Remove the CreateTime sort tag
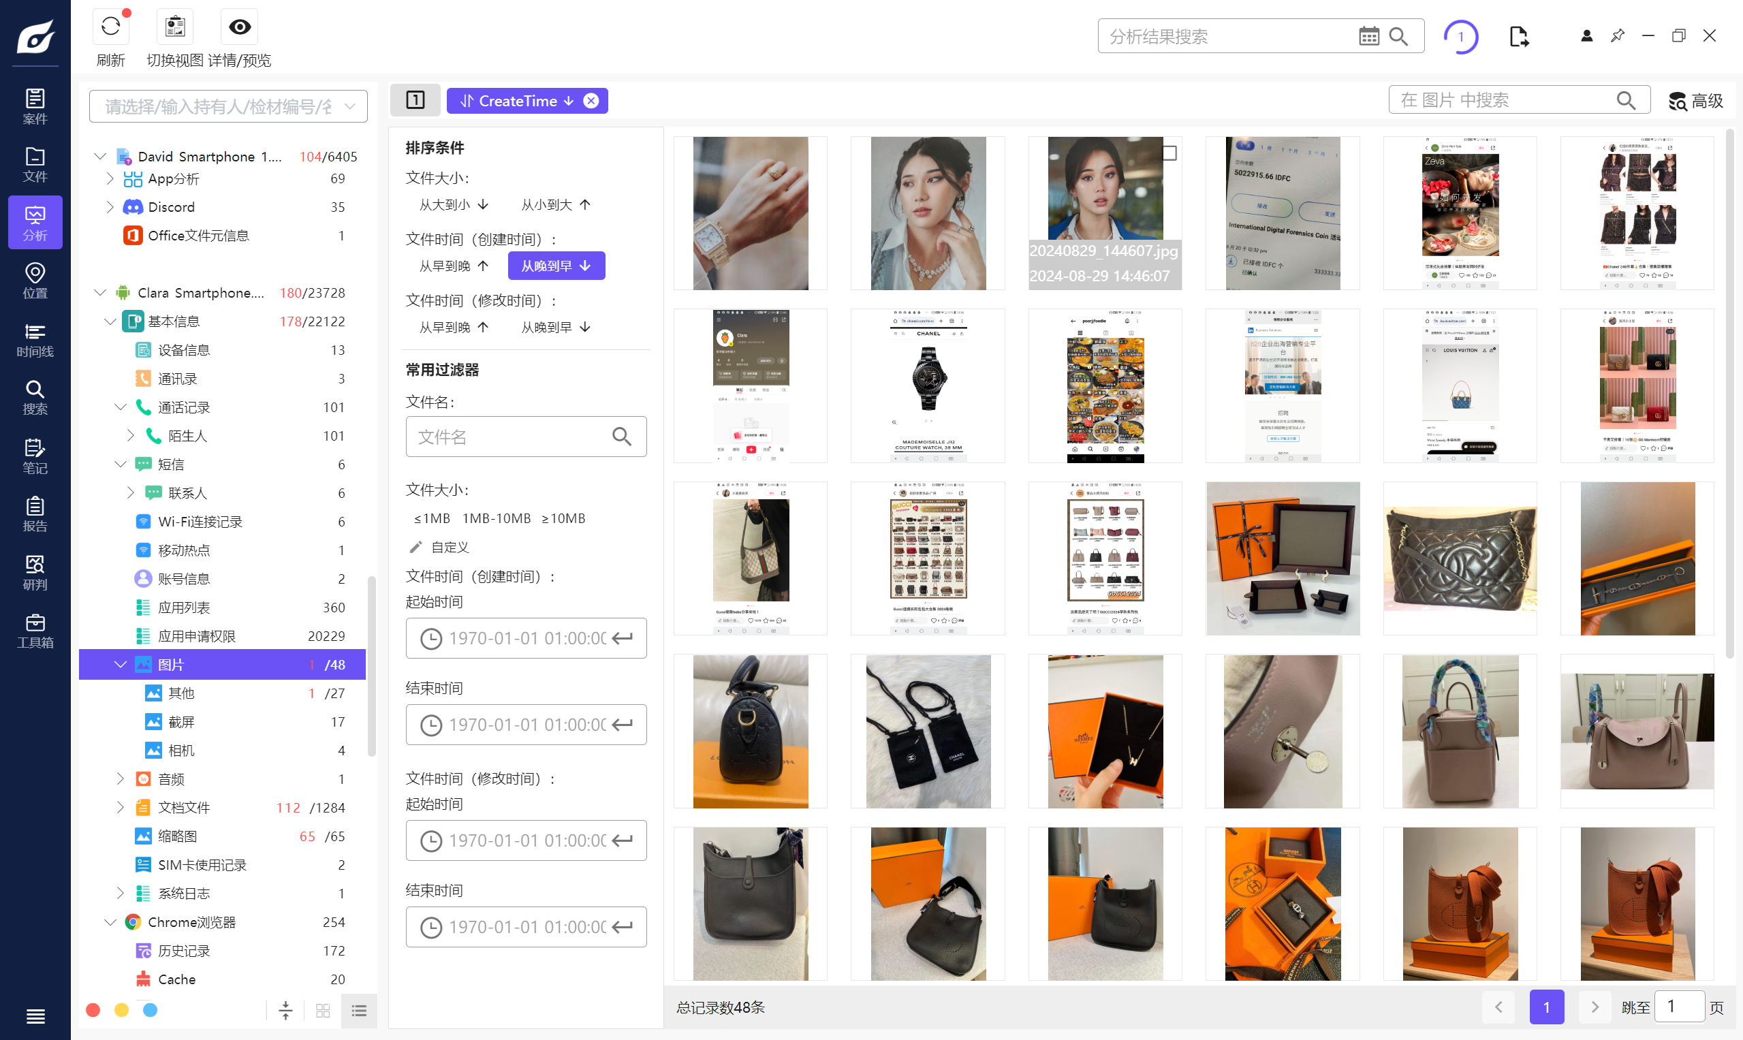 [x=591, y=101]
